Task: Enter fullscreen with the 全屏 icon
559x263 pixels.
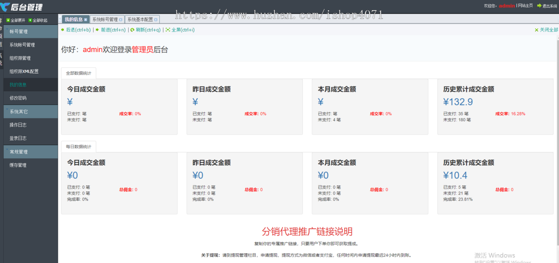Action: (x=168, y=30)
